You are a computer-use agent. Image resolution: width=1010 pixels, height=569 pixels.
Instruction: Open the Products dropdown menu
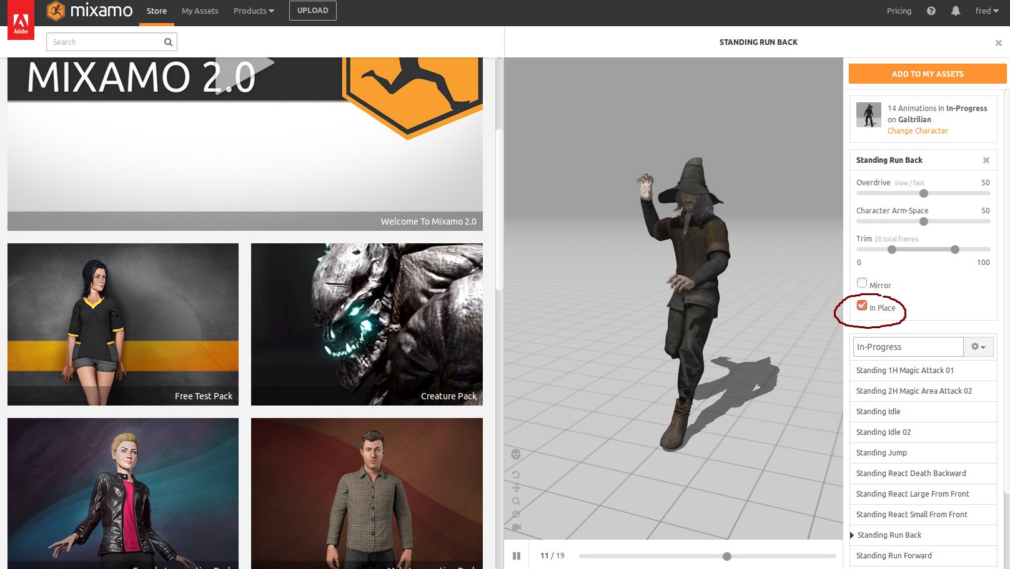(x=254, y=11)
